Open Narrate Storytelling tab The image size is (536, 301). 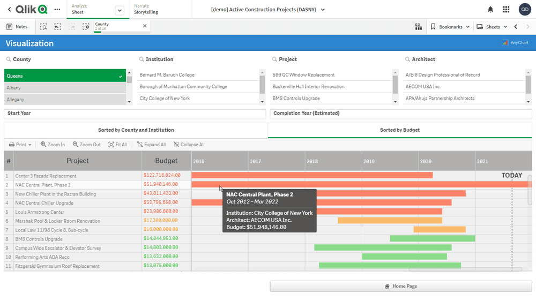pos(146,9)
